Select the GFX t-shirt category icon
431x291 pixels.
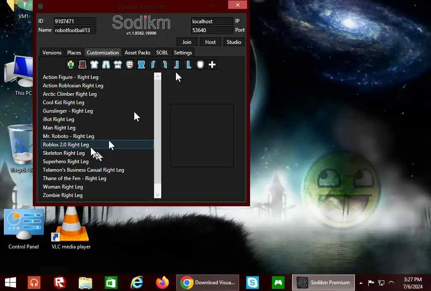coord(118,65)
